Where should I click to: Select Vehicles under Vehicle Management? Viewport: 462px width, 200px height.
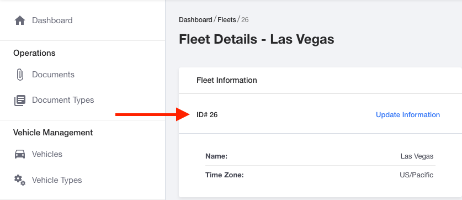(47, 154)
